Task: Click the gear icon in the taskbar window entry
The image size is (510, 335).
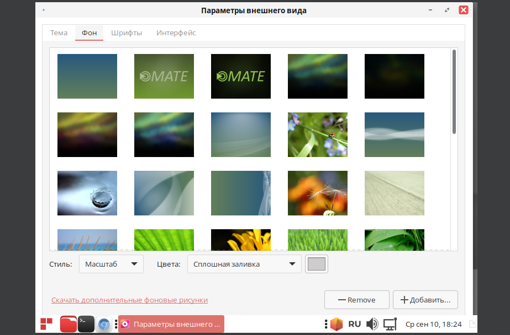Action: pos(125,324)
